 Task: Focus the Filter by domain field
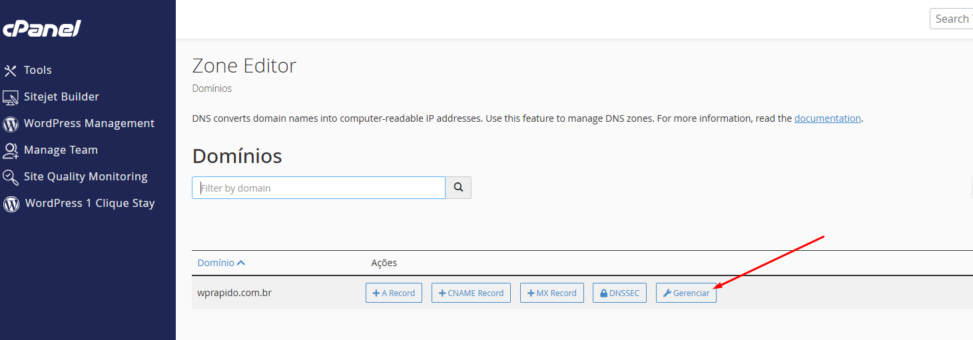[318, 188]
